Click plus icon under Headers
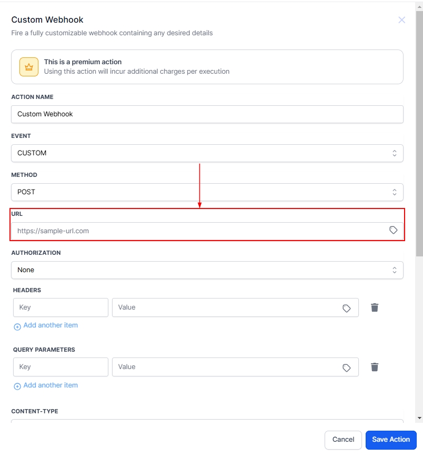The image size is (423, 457). click(x=17, y=326)
